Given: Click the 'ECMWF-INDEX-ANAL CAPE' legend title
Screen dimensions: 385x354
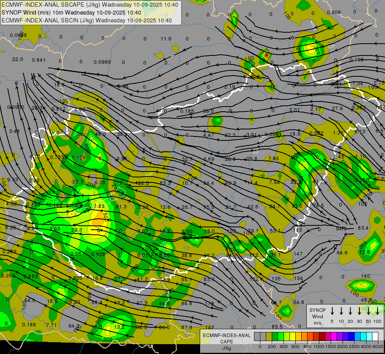Looking at the screenshot, I should click(227, 338).
